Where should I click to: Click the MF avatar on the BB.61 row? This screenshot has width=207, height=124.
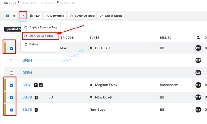(x=198, y=85)
